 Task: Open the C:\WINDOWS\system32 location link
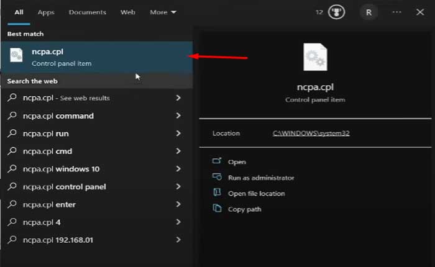(x=311, y=133)
